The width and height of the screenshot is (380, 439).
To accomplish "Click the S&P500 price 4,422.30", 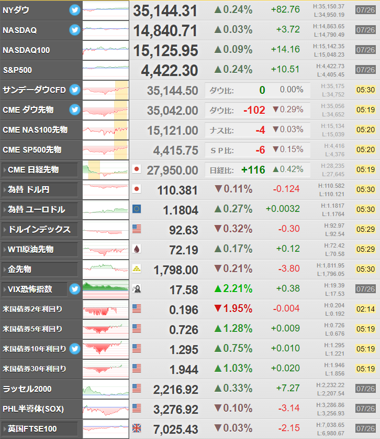I will pyautogui.click(x=170, y=71).
